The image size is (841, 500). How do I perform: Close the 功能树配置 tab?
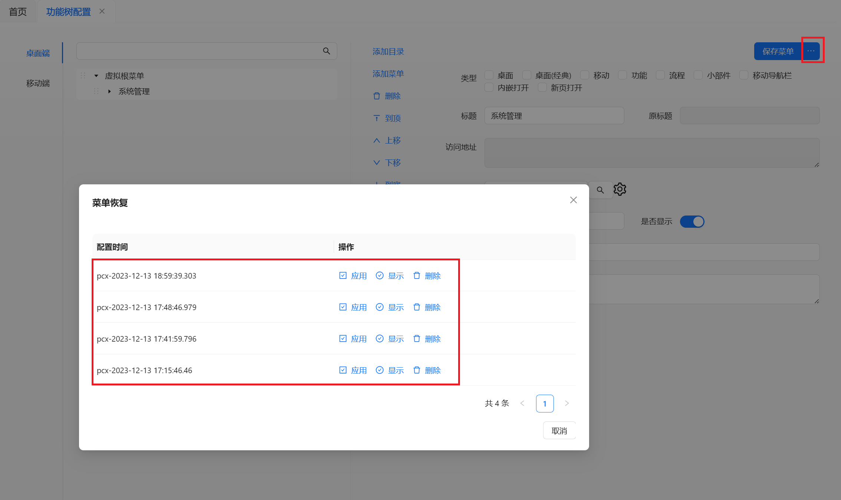[102, 11]
